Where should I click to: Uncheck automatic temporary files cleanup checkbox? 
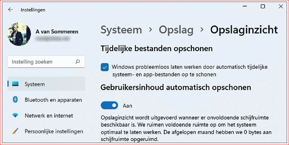[105, 67]
